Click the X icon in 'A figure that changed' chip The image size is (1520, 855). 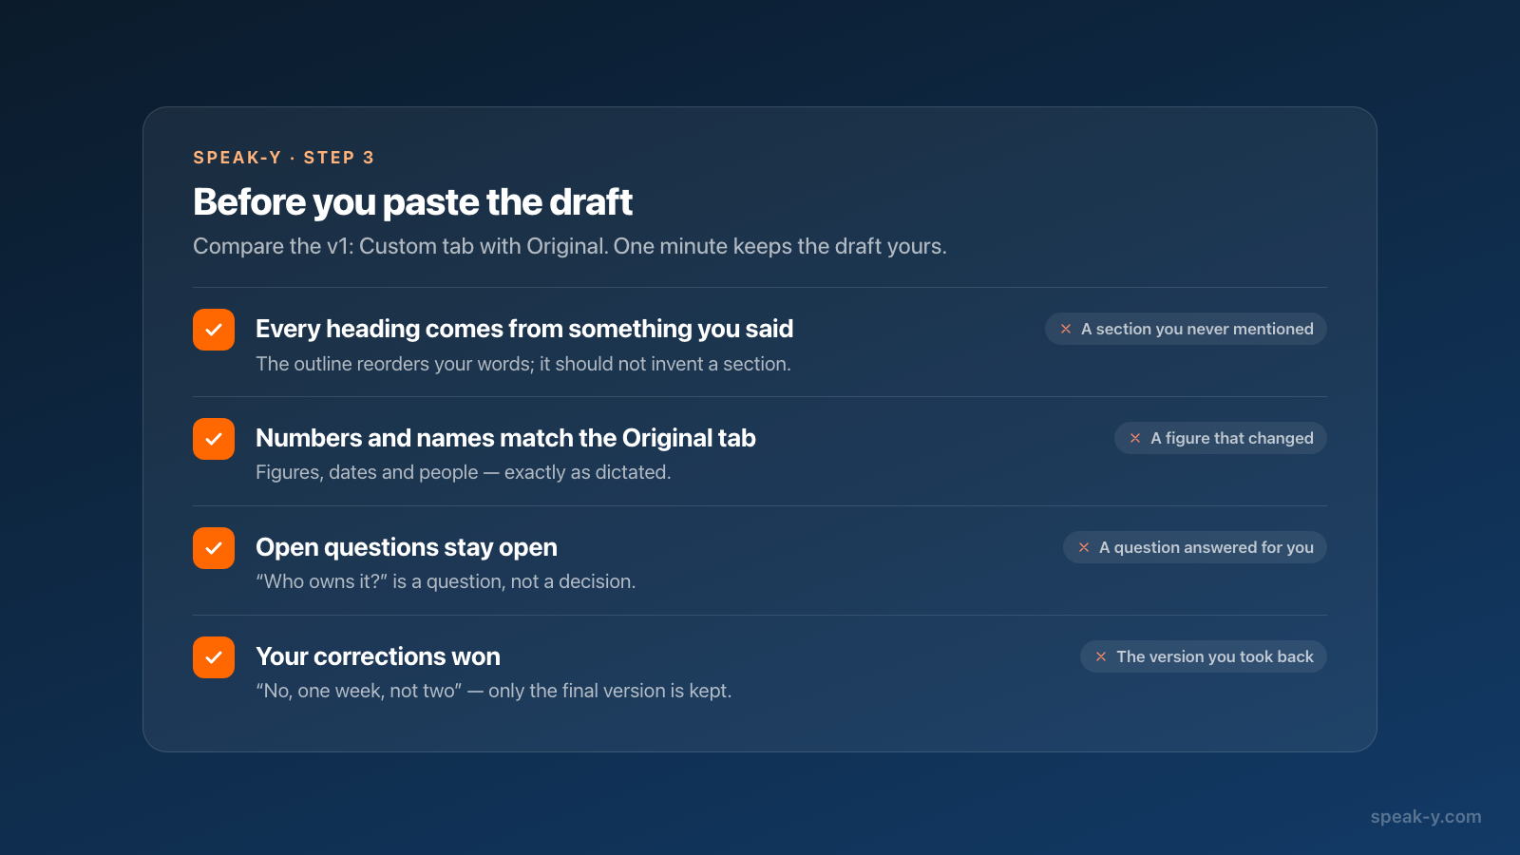(1135, 438)
